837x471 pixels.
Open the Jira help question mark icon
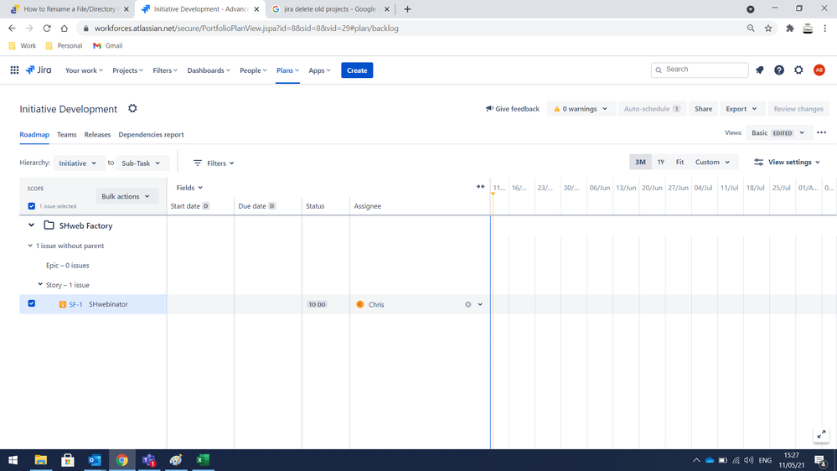779,70
